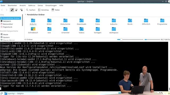Screen dimensions: 170x95
Task: Open the workspace folder
Action: [114, 30]
